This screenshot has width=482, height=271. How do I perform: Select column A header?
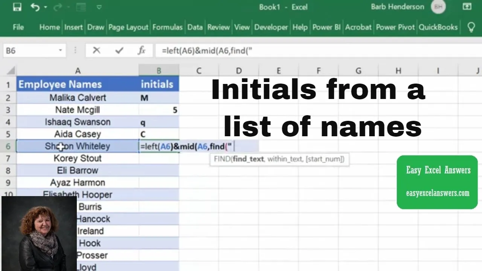coord(78,71)
